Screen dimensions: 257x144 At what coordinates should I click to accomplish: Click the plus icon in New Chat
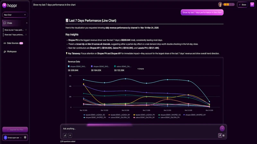(x=25, y=15)
